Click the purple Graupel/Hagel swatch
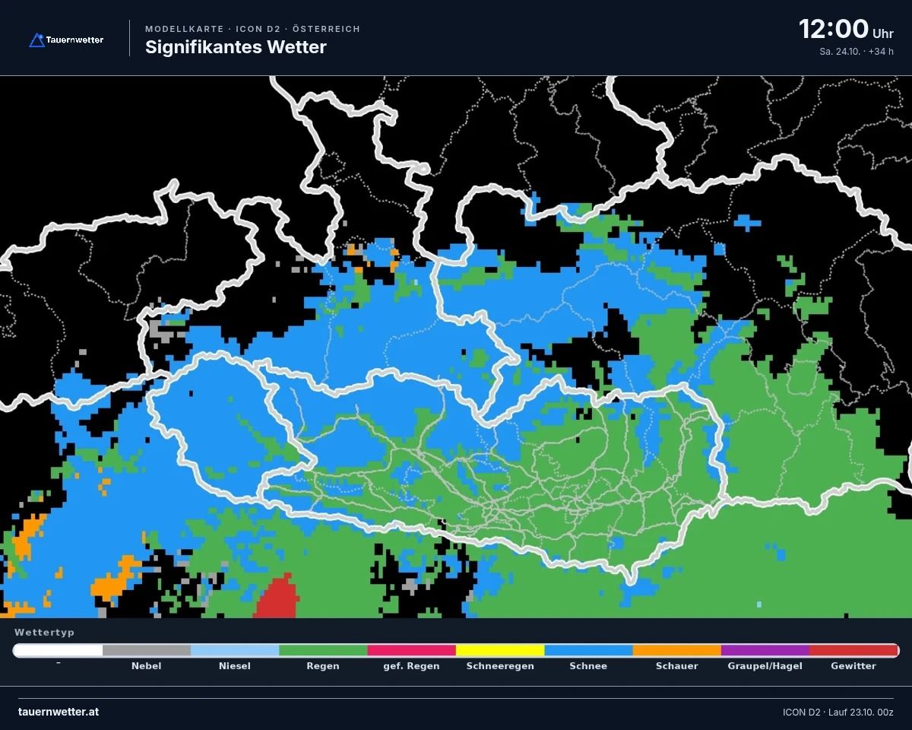This screenshot has width=912, height=730. tap(765, 650)
